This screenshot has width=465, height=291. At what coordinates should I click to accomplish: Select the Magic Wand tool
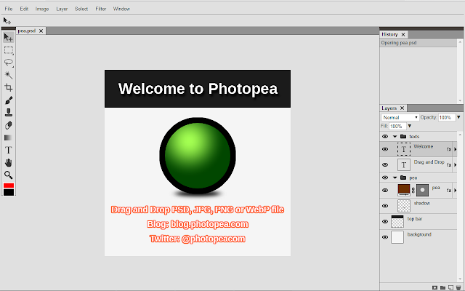(8, 75)
